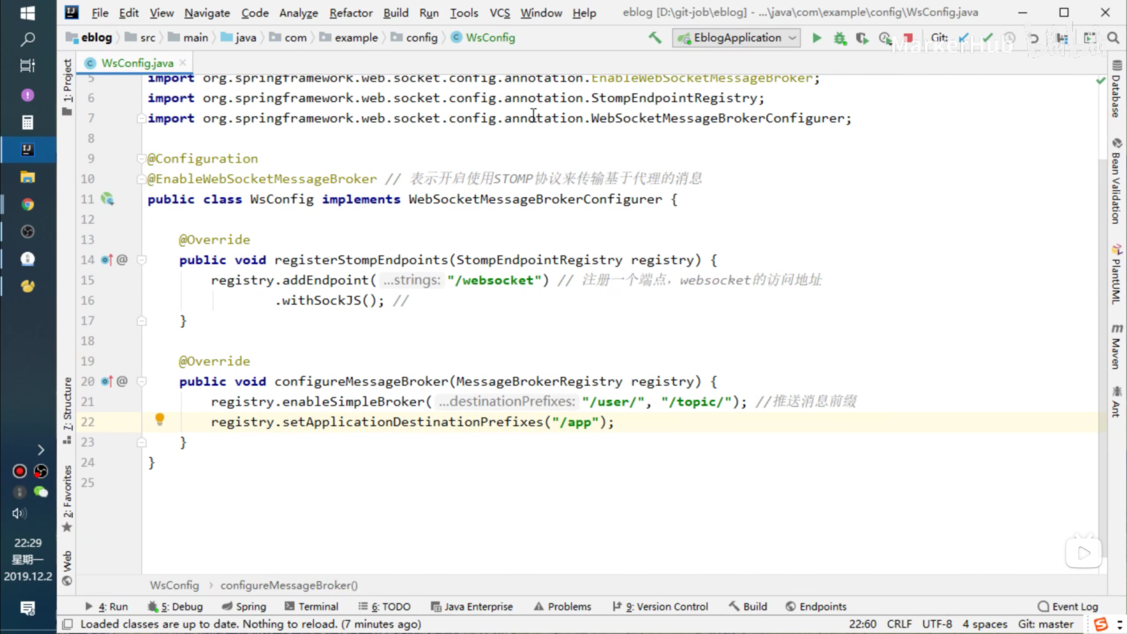Close the WsConfig.java editor tab
Screen dimensions: 1127x634
pyautogui.click(x=183, y=63)
